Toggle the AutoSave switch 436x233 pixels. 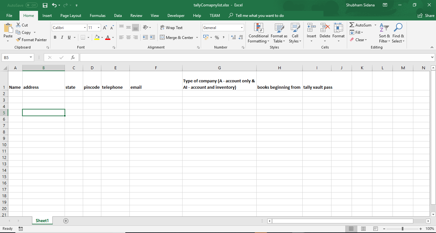click(31, 5)
